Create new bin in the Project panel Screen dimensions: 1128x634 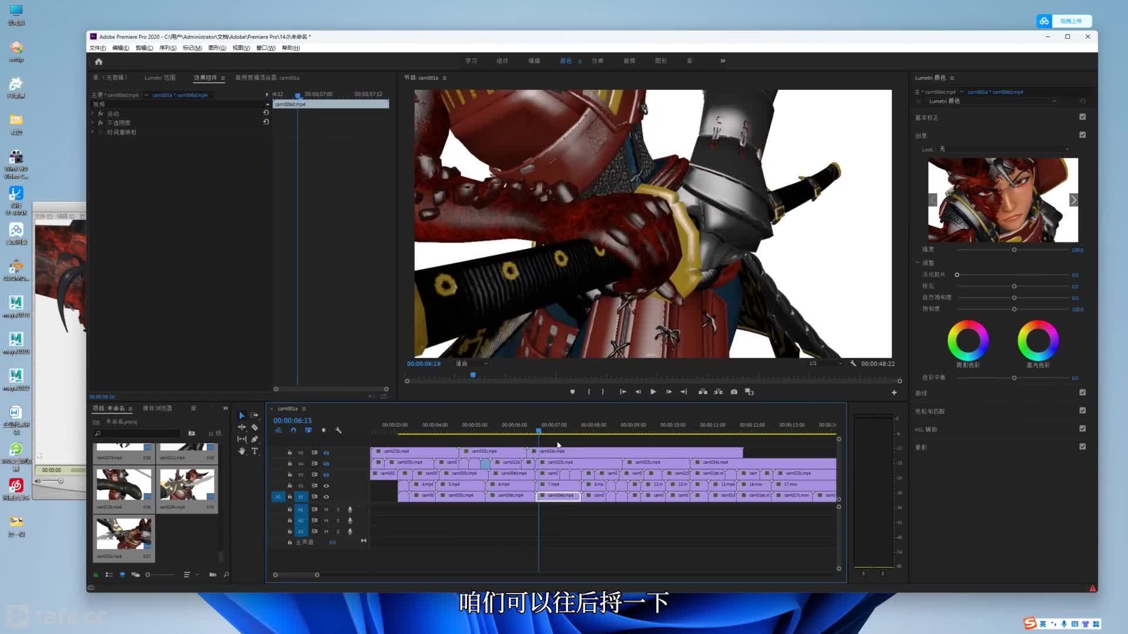click(192, 433)
